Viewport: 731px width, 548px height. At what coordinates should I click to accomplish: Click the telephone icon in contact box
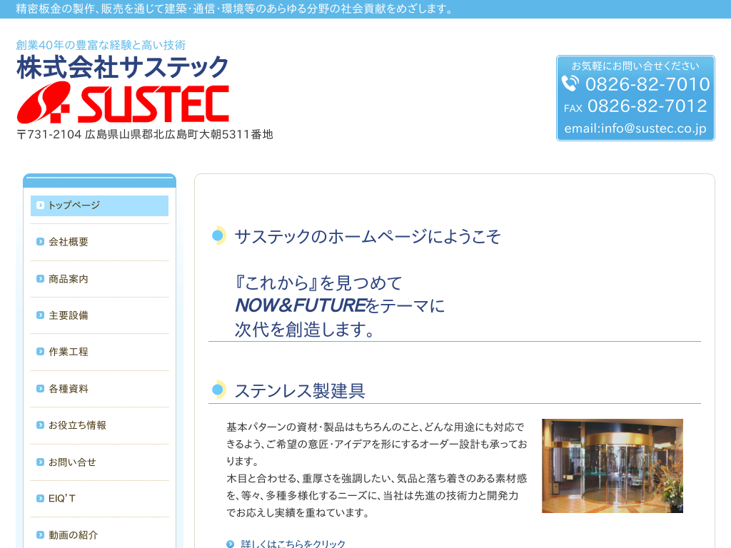pyautogui.click(x=570, y=83)
